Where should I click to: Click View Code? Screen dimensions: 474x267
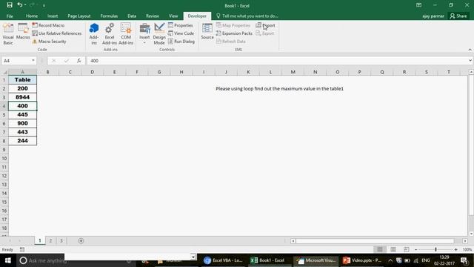[x=181, y=33]
